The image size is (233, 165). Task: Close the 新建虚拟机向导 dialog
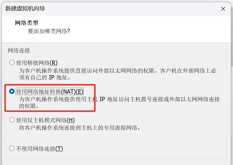tap(223, 9)
